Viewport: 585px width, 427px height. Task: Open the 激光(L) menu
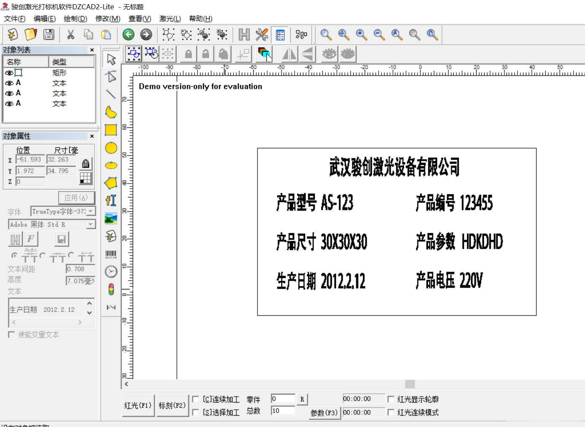[170, 19]
